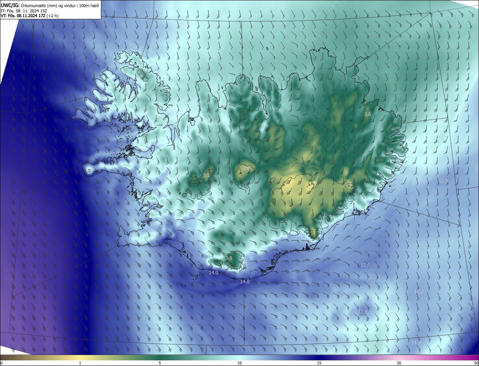Click the 12.5 value label over the sea

[363, 312]
